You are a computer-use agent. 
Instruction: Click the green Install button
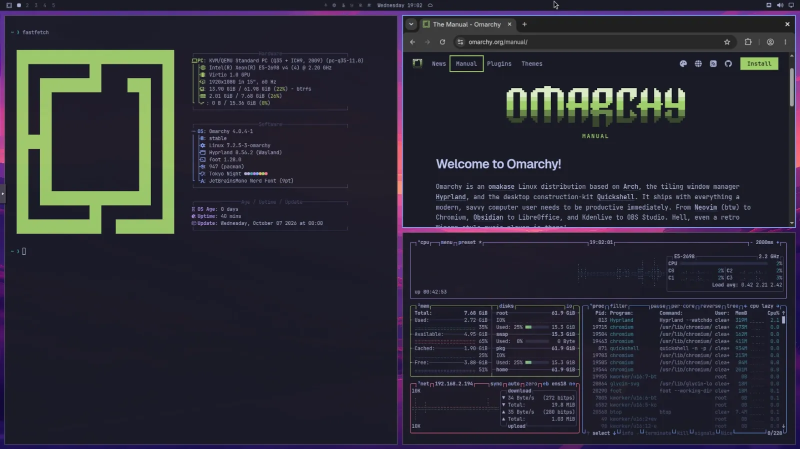(759, 64)
